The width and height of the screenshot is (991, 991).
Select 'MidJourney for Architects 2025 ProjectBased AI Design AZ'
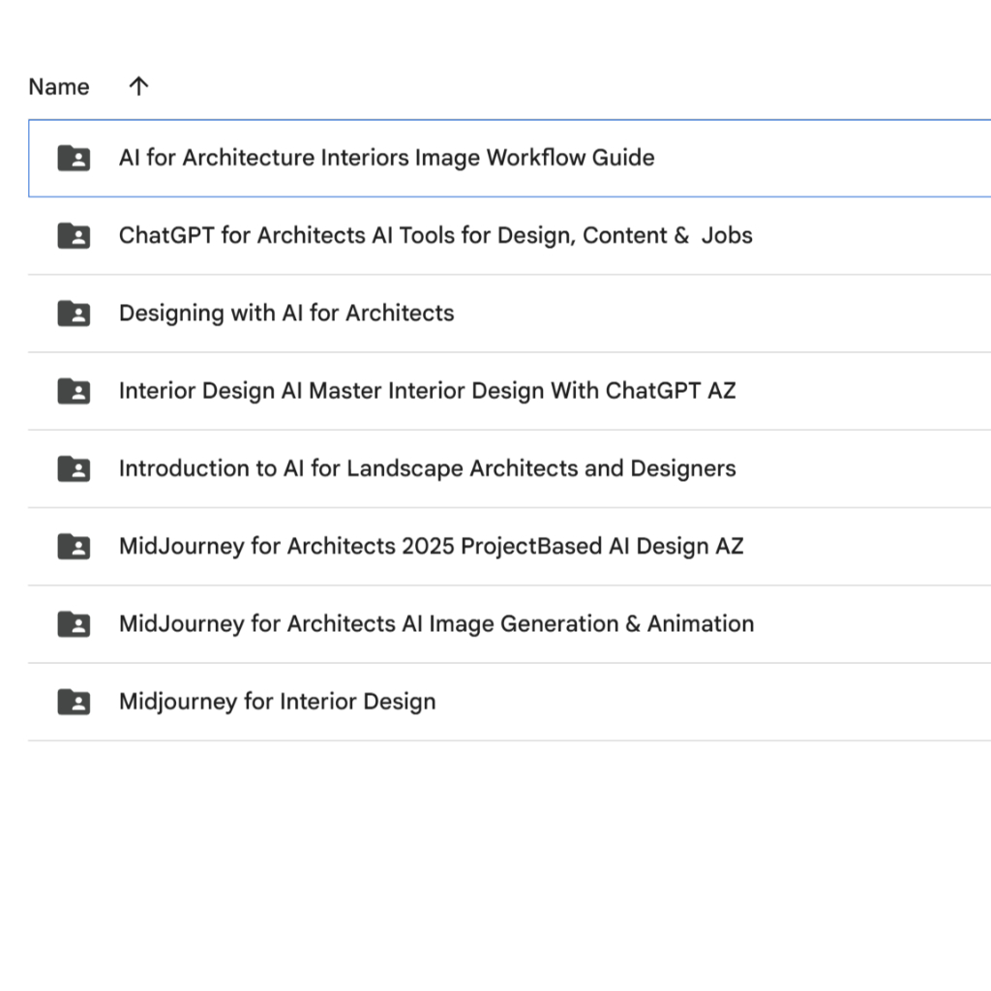pos(431,546)
